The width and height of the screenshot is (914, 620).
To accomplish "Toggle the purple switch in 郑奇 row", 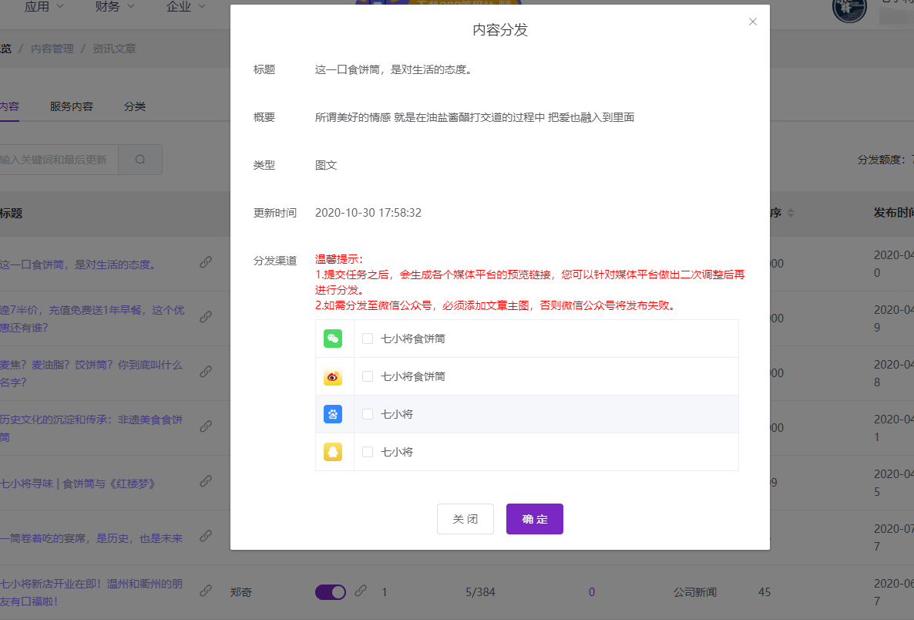I will coord(331,592).
